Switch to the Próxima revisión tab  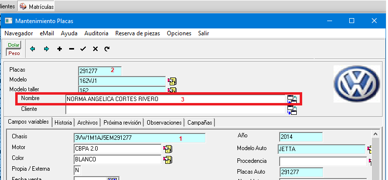click(x=122, y=123)
